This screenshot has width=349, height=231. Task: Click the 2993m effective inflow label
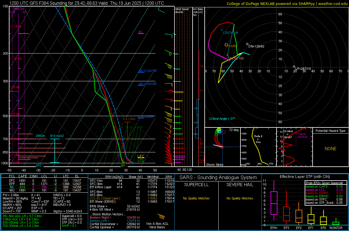(40, 136)
